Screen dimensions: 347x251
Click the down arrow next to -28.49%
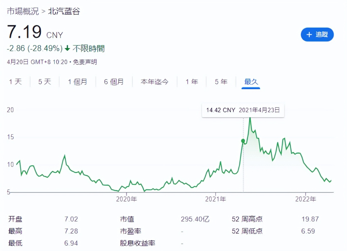[67, 48]
